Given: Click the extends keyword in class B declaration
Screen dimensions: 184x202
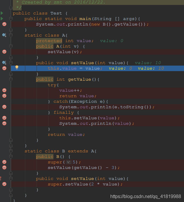Looking at the screenshot, I should click(x=78, y=151).
